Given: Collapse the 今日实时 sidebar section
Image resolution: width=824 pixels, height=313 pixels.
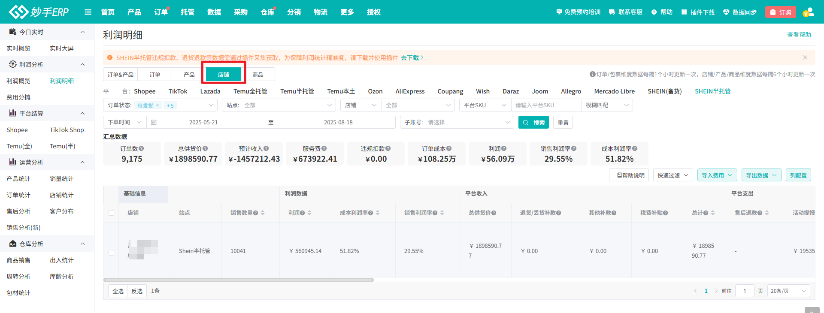Looking at the screenshot, I should (82, 32).
